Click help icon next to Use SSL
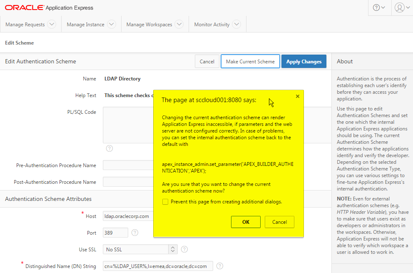Viewport: 413px width, 273px height. [184, 249]
